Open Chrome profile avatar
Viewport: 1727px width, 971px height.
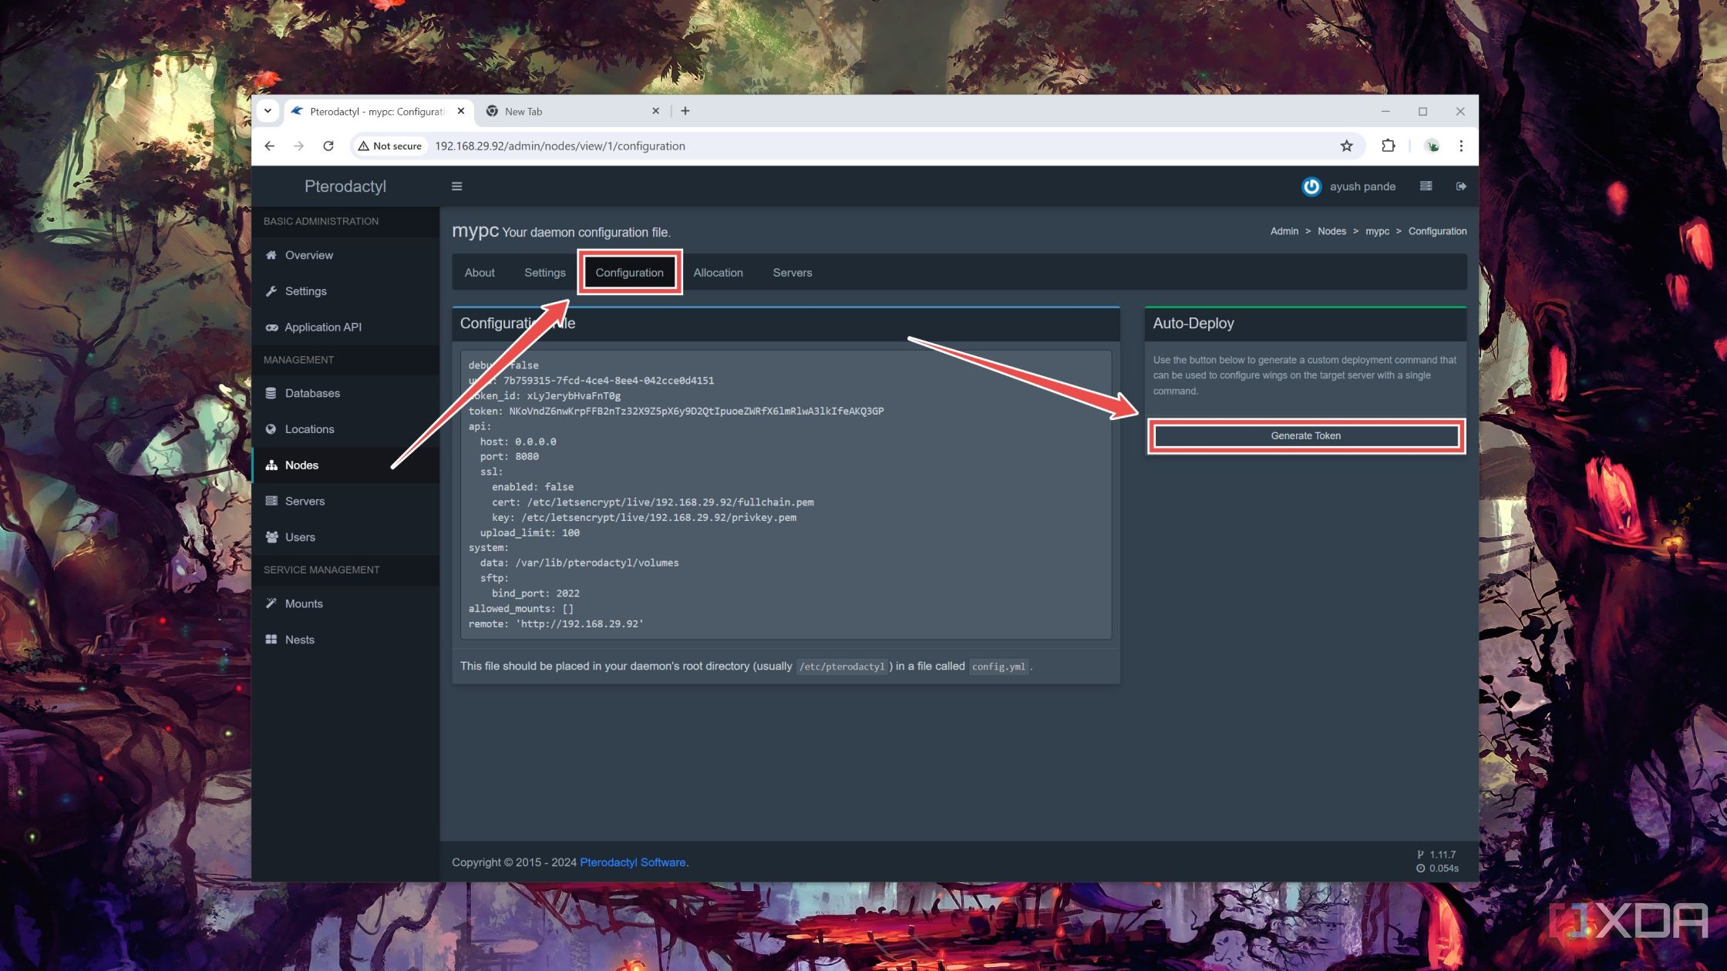click(x=1432, y=146)
